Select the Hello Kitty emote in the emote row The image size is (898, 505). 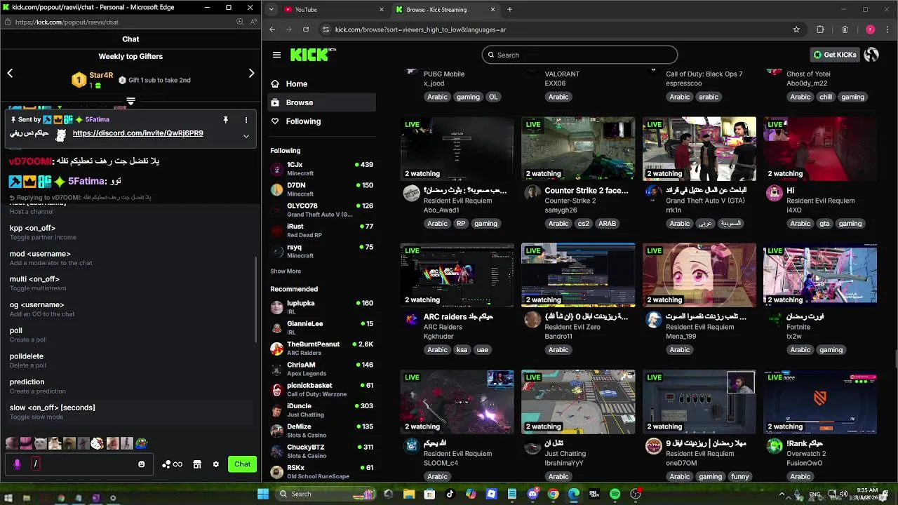(98, 443)
